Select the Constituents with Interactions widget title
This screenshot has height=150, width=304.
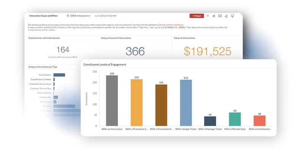[44, 38]
